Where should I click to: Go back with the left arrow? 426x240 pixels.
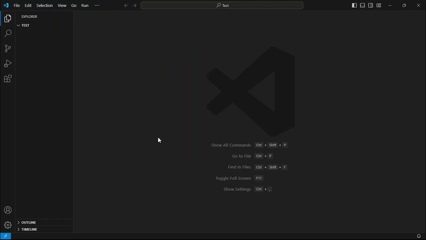(126, 5)
